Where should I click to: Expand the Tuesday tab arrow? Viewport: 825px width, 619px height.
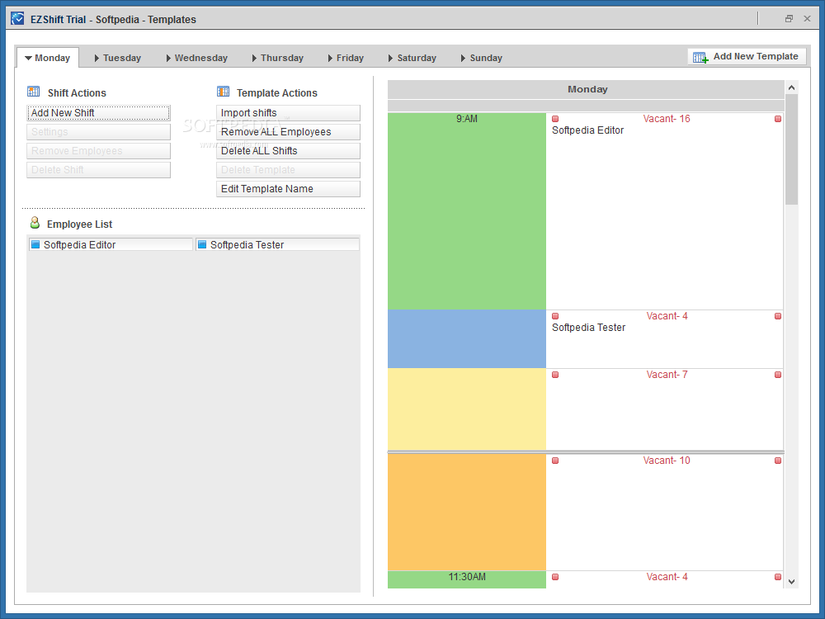(97, 58)
